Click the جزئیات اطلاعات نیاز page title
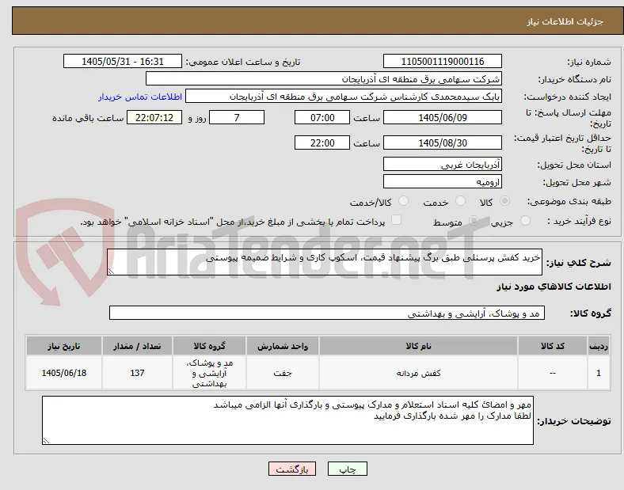The height and width of the screenshot is (490, 624). (565, 21)
